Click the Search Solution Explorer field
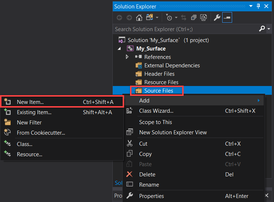 184,29
